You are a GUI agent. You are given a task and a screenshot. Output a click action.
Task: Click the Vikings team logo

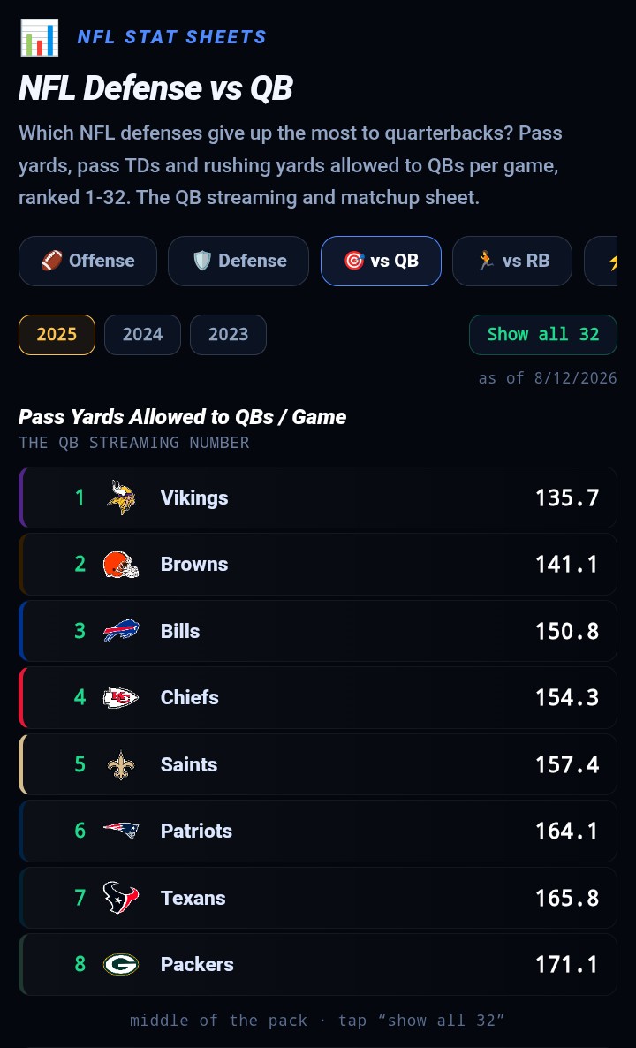tap(121, 497)
